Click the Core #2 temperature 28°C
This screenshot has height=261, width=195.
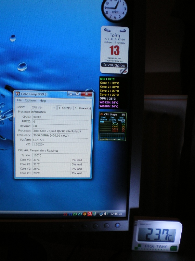[51, 169]
